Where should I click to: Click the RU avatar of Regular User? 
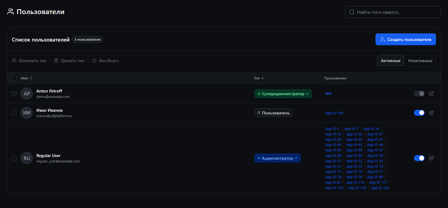[27, 158]
